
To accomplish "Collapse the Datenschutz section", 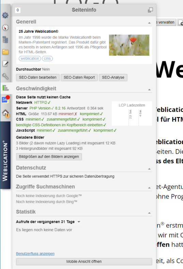I will tap(149, 169).
